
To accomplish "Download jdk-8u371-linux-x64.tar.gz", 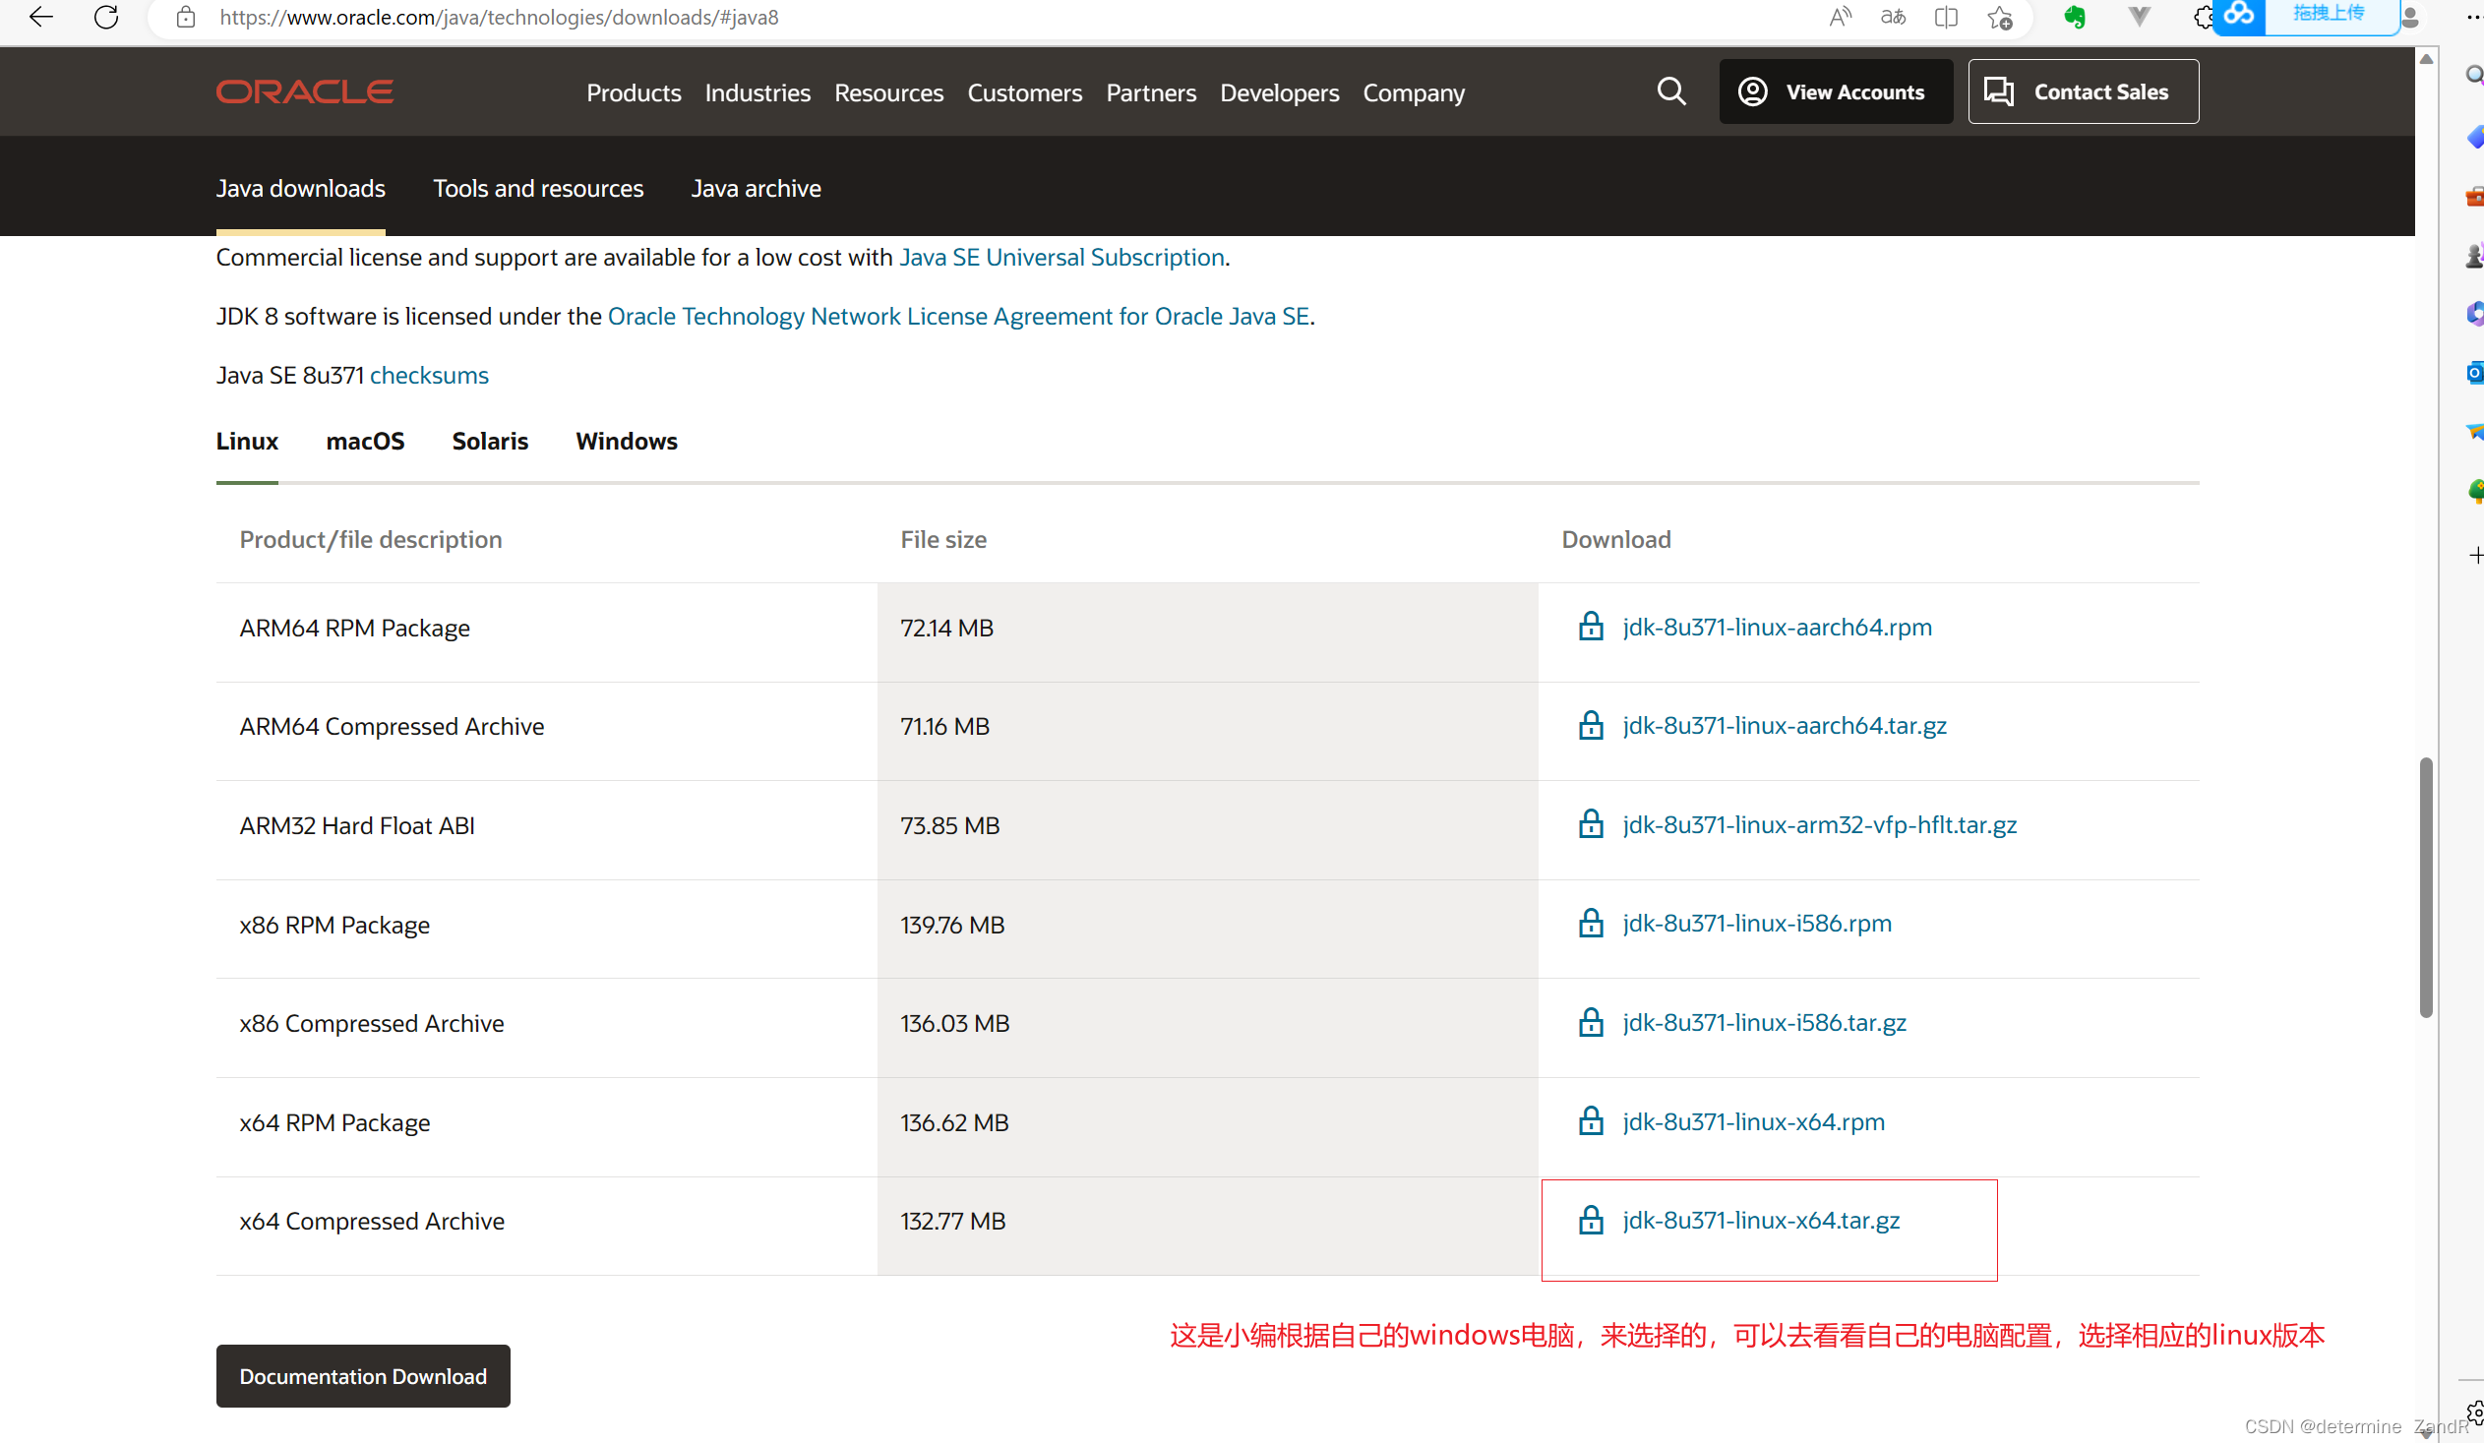I will click(1761, 1220).
